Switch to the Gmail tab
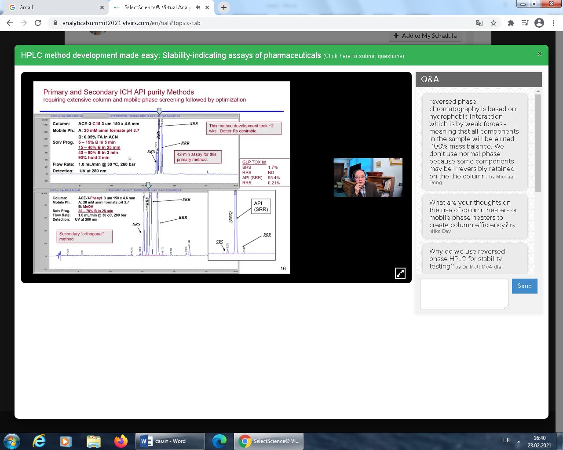Screen dimensions: 563x450 [53, 7]
